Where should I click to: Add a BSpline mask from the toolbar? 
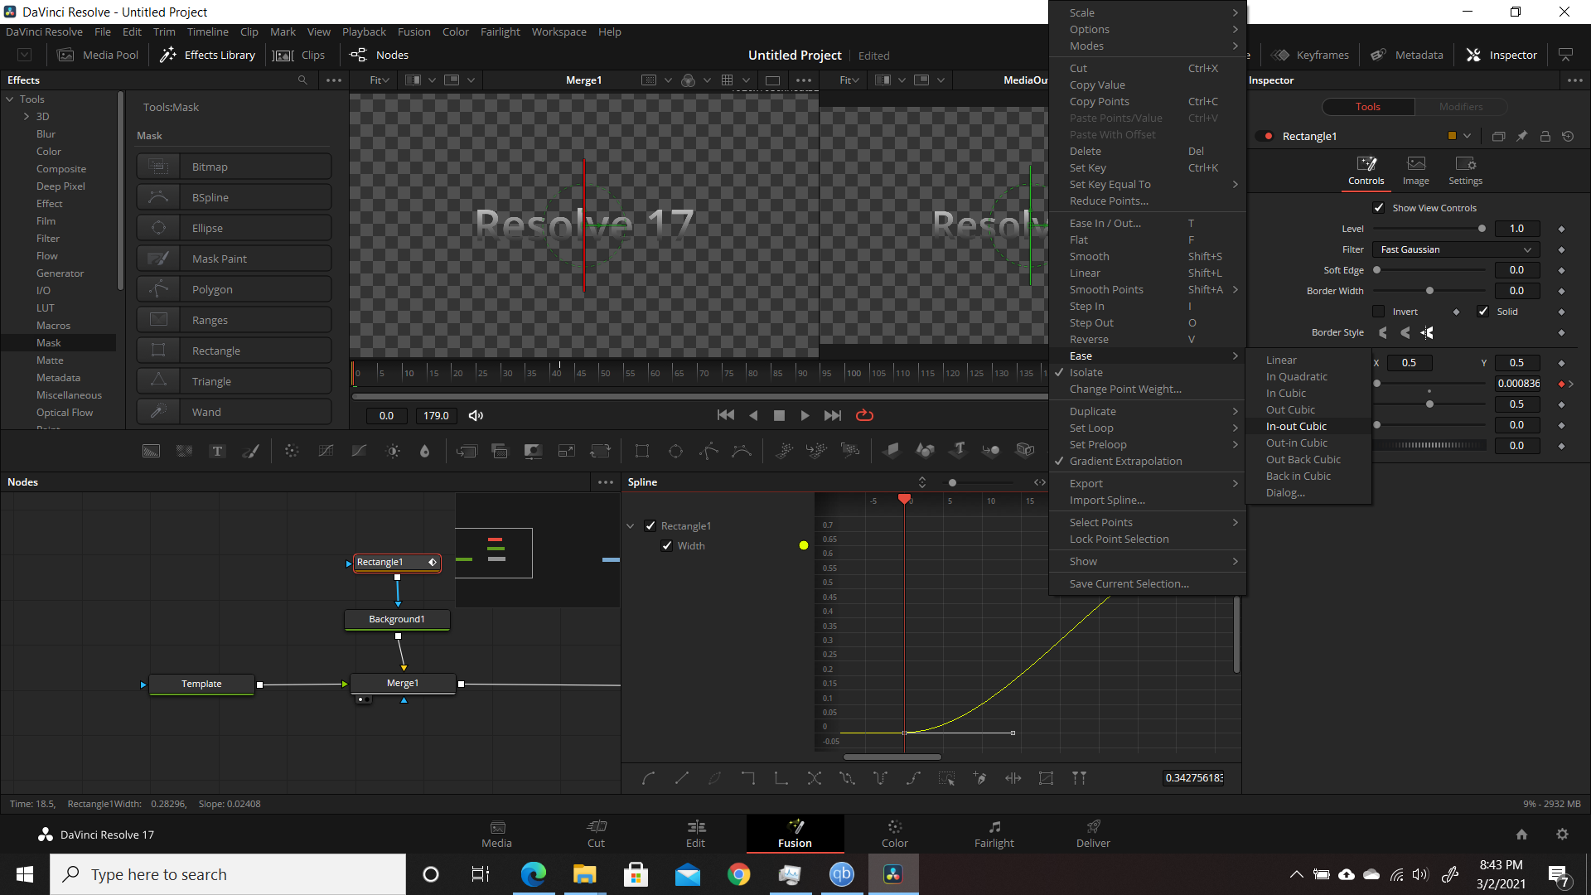pos(742,451)
